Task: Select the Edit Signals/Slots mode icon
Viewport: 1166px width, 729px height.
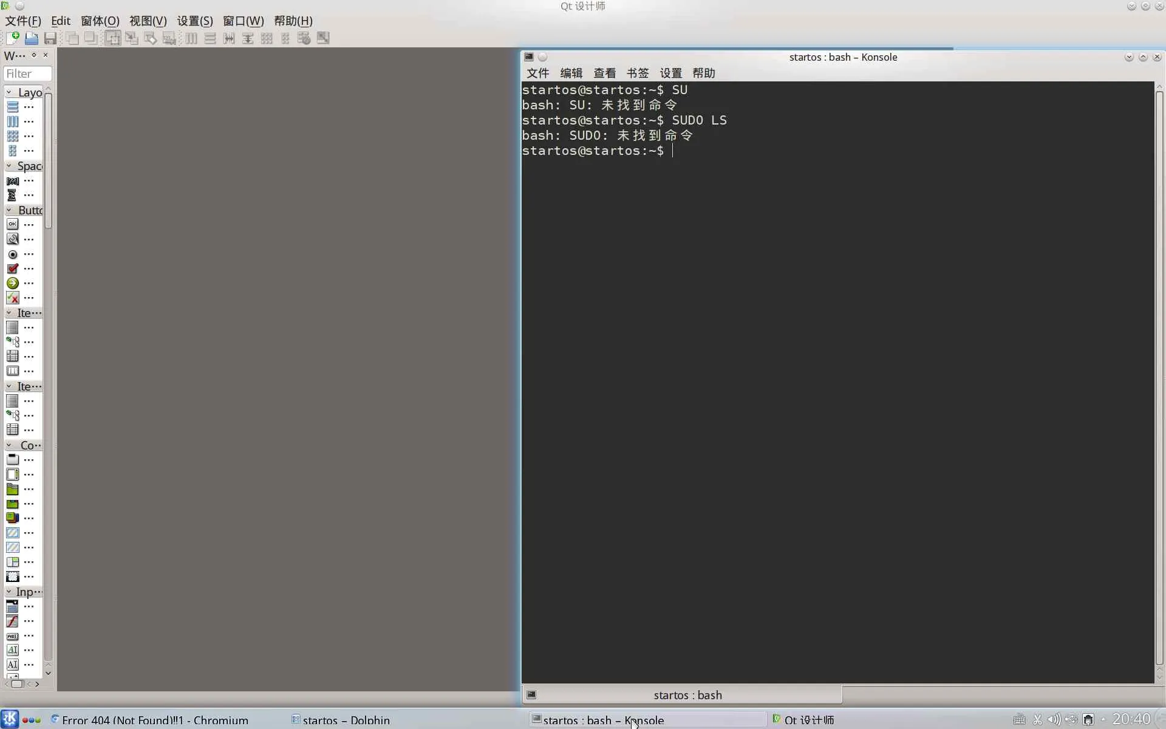Action: [132, 38]
